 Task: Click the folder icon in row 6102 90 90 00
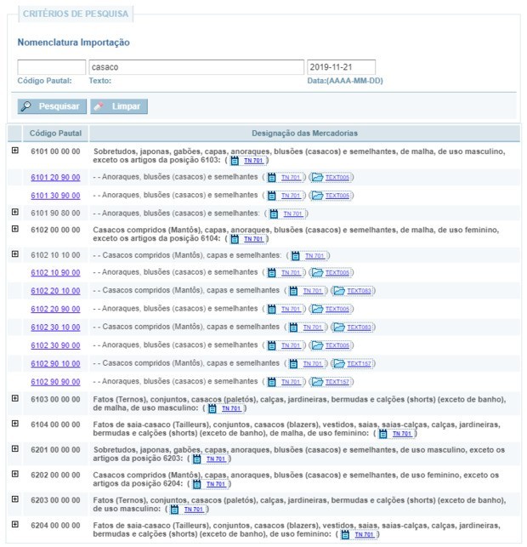[x=317, y=382]
